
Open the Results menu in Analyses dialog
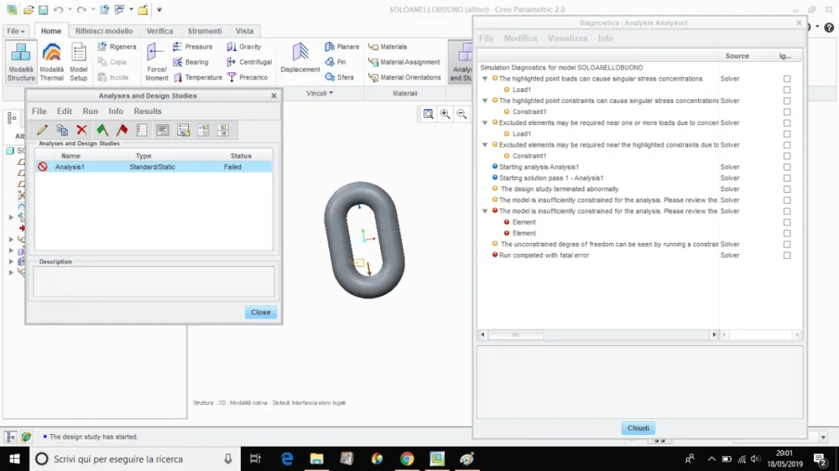pyautogui.click(x=147, y=111)
